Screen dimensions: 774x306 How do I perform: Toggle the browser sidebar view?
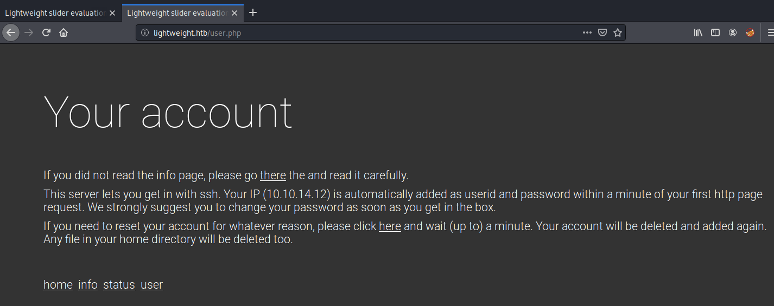715,32
